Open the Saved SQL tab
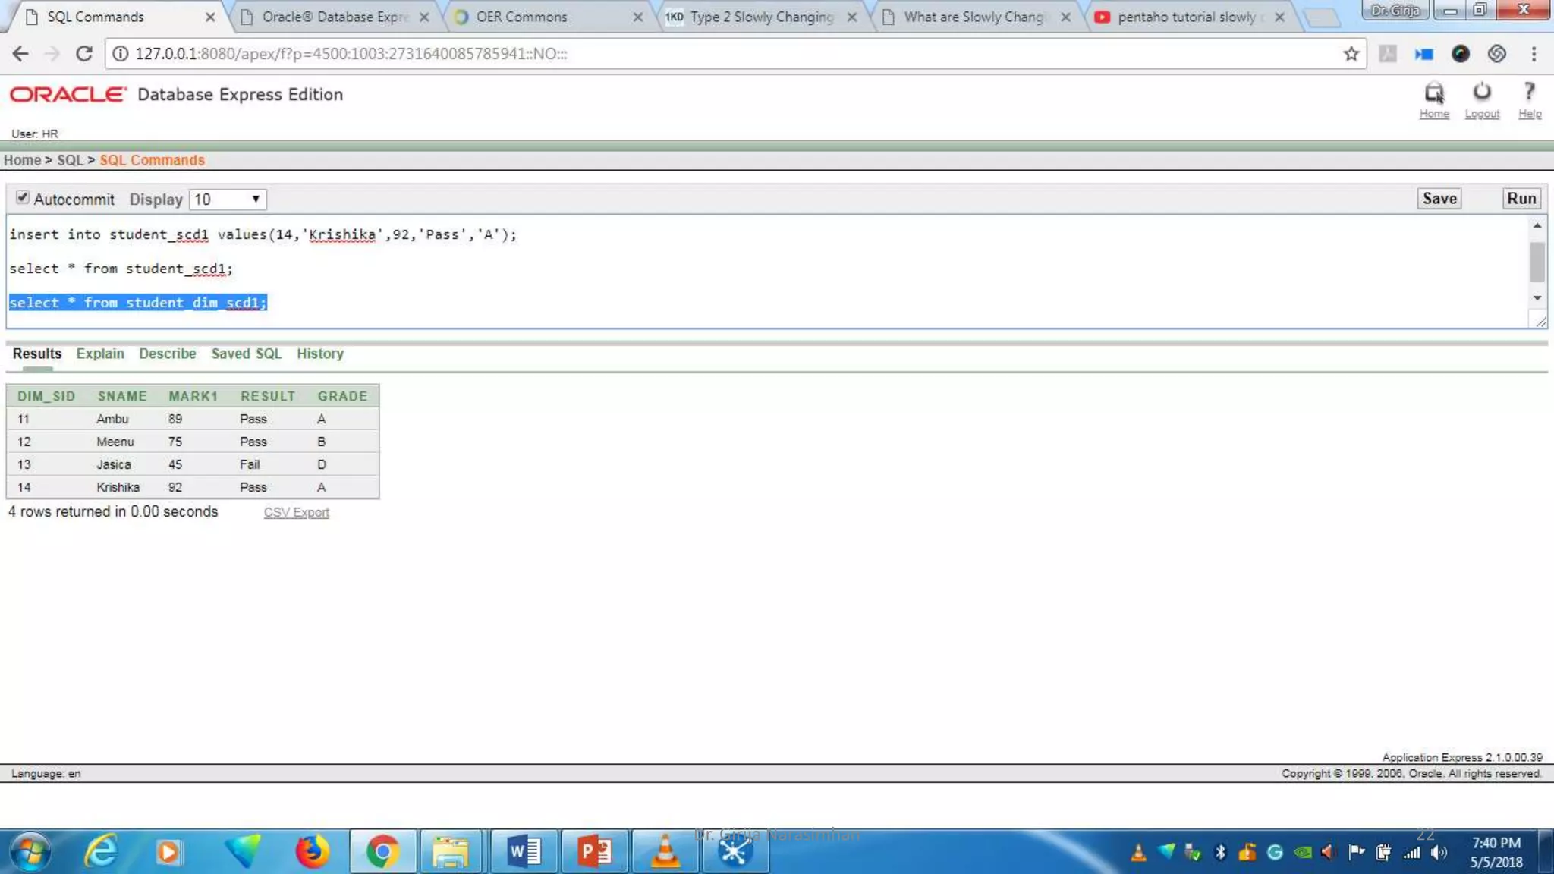1554x874 pixels. click(246, 354)
